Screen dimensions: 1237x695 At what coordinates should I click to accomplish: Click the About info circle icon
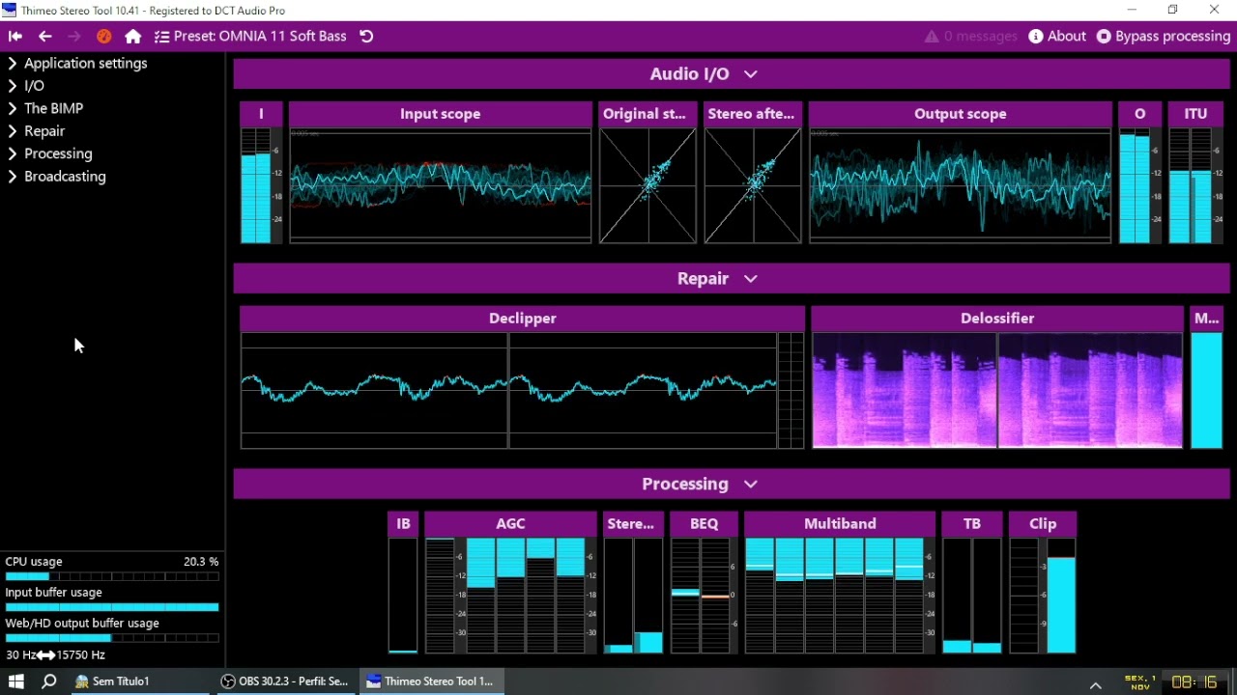(1036, 37)
